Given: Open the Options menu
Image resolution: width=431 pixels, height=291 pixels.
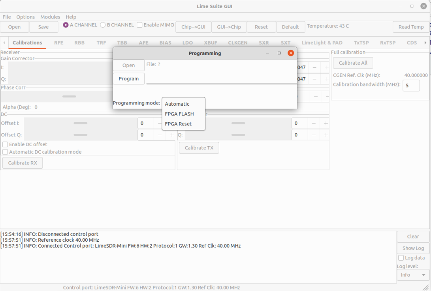Looking at the screenshot, I should [x=26, y=17].
